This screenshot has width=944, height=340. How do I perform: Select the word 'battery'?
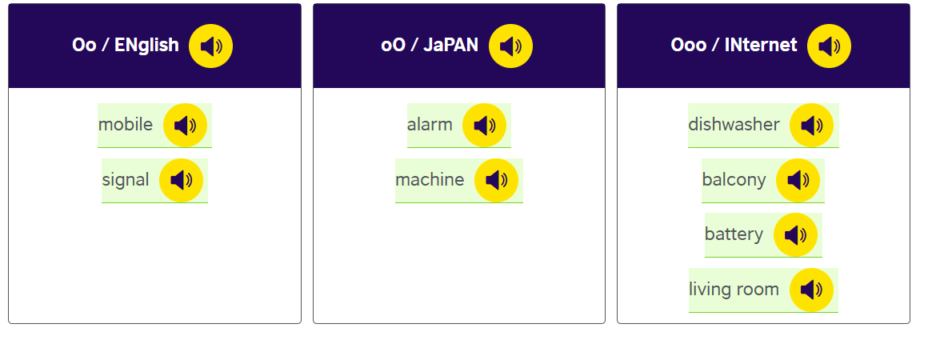point(734,234)
